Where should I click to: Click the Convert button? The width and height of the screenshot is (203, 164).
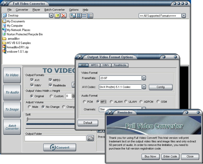(x=60, y=147)
